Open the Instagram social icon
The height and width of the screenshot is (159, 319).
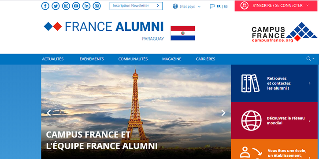(66, 6)
